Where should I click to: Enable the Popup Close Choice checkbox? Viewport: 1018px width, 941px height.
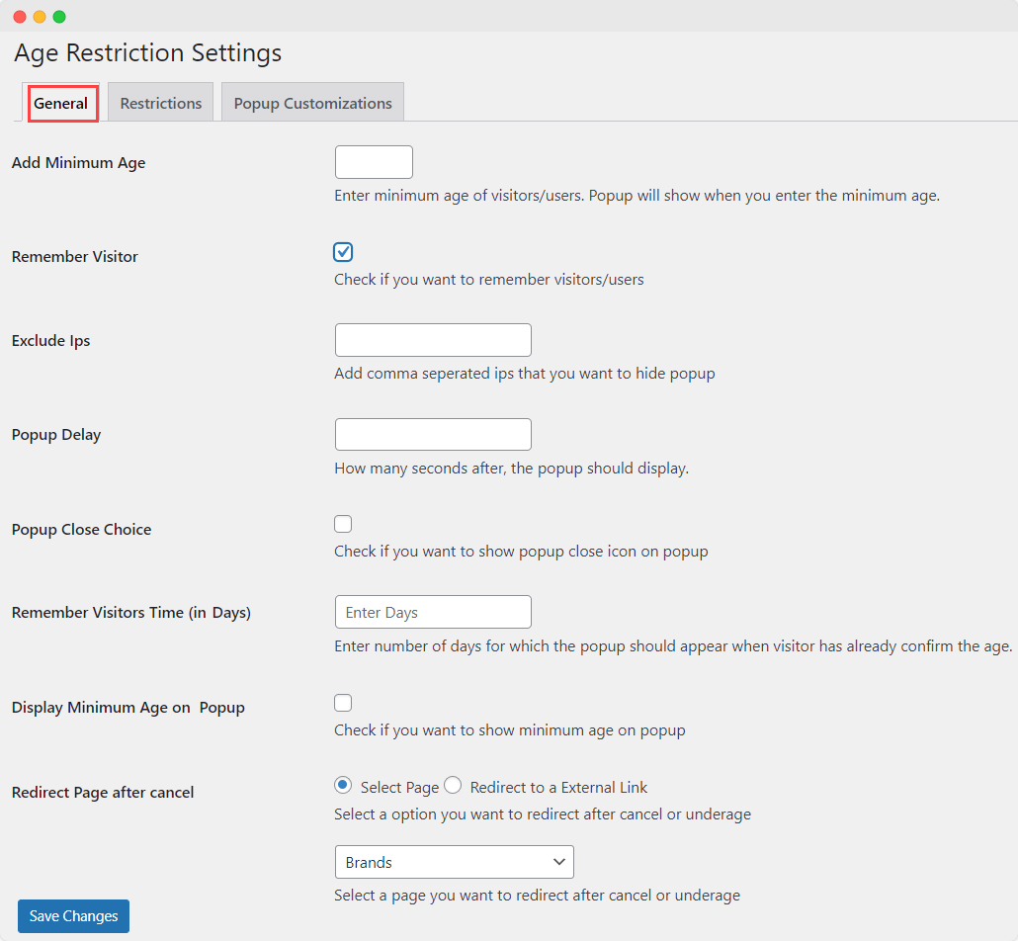pyautogui.click(x=343, y=524)
